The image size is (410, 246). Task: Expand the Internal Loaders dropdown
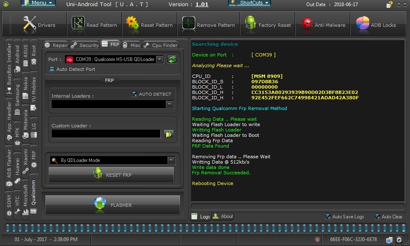[169, 104]
